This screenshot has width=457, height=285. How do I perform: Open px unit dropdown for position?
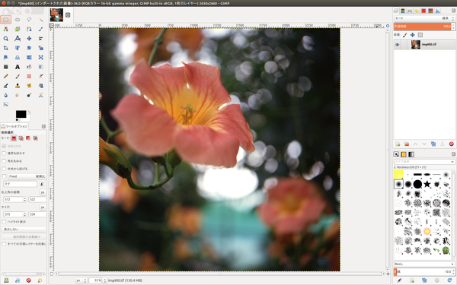click(x=43, y=192)
